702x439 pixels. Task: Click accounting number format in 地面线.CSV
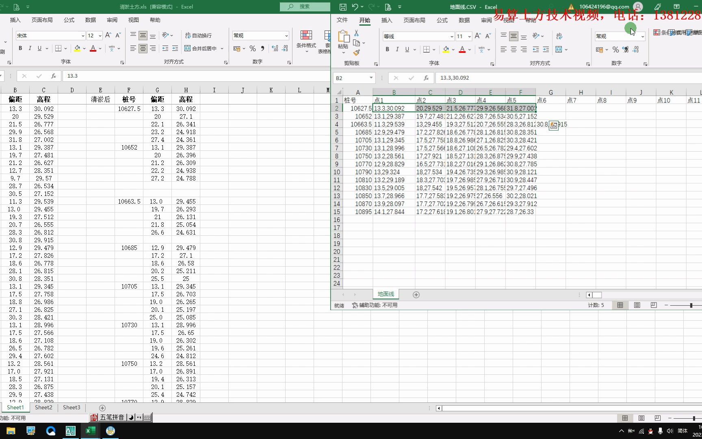tap(599, 50)
